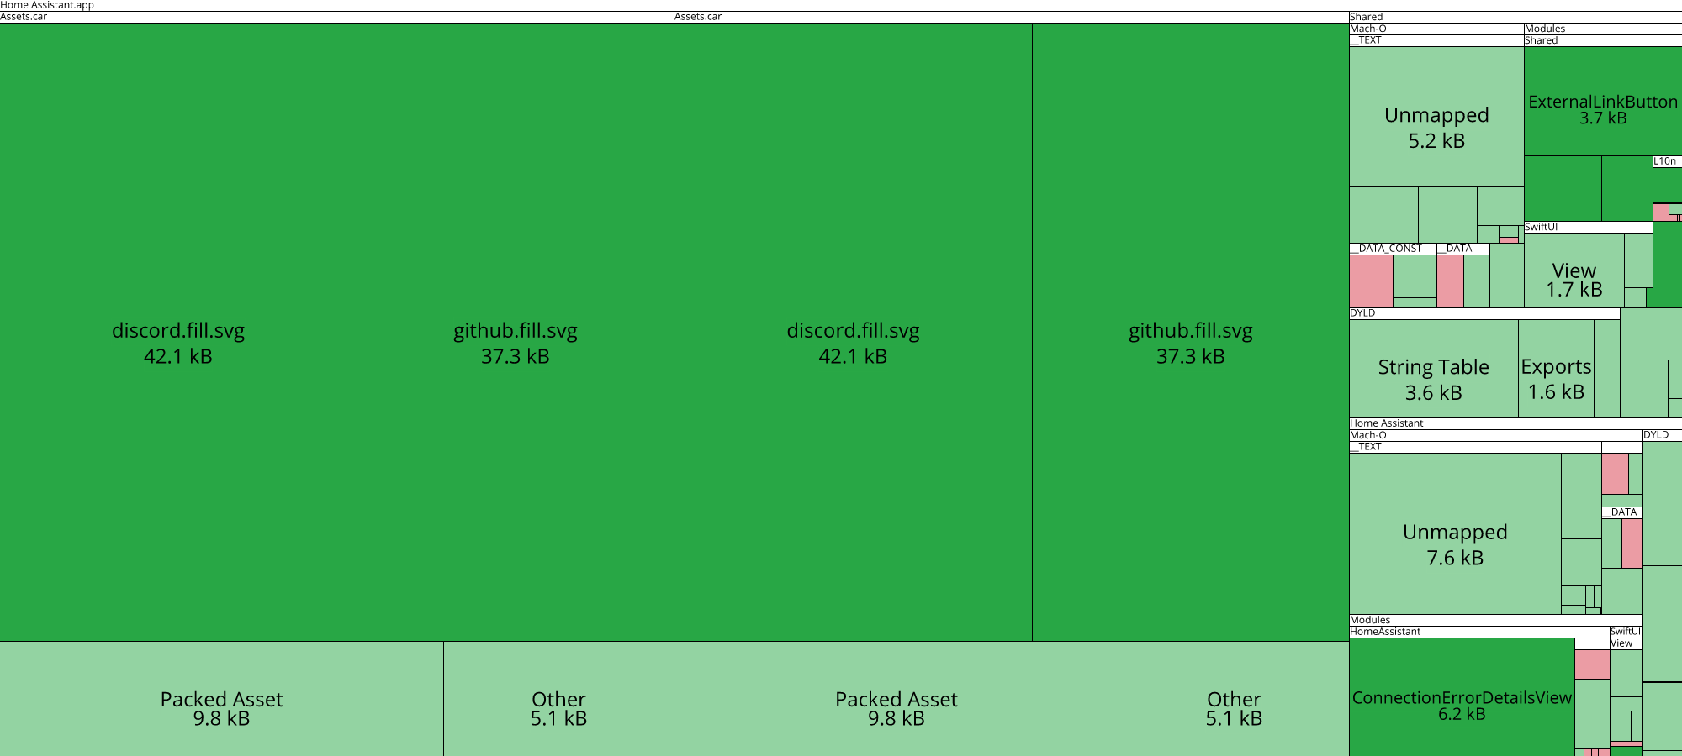Click the Unmapped 7.6 kB cell
This screenshot has height=756, width=1682.
click(x=1455, y=534)
